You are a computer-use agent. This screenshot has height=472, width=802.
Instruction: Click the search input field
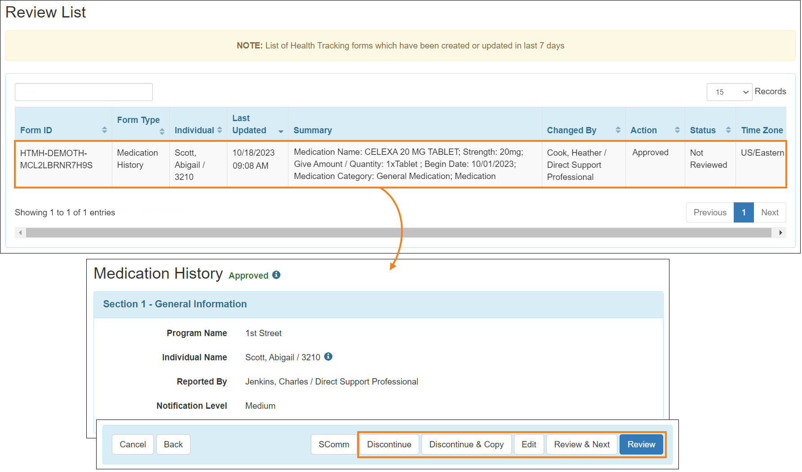point(84,92)
